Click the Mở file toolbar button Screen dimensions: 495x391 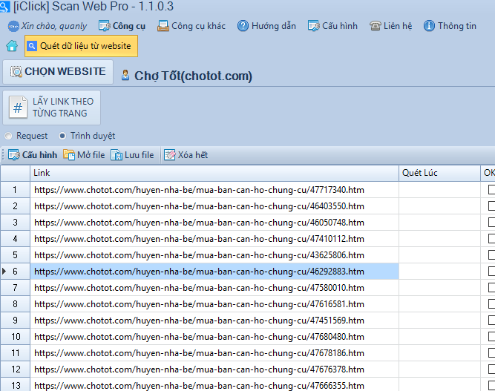(x=84, y=155)
